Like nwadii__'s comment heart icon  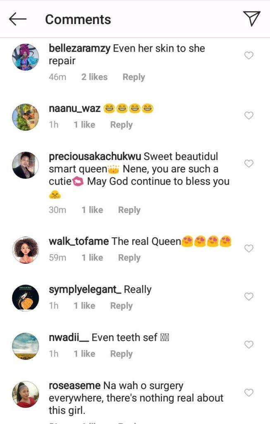249,344
